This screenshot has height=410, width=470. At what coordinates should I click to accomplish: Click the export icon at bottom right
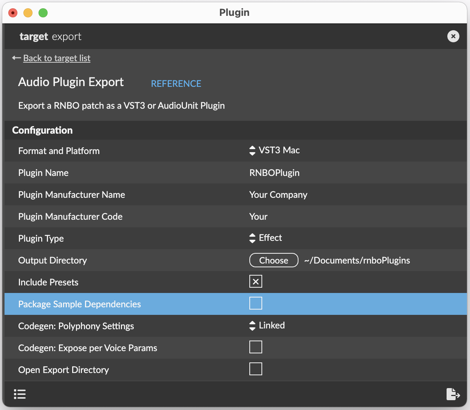[x=453, y=394]
